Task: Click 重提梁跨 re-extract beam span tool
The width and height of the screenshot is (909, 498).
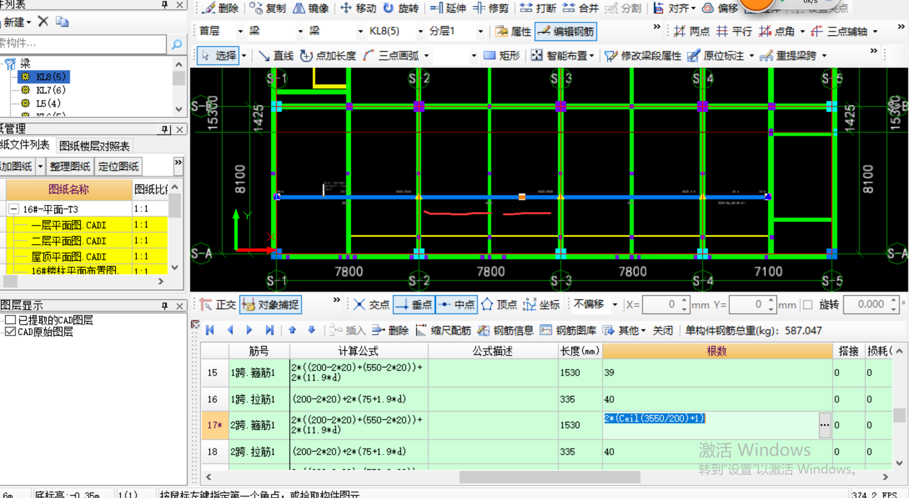Action: 789,56
